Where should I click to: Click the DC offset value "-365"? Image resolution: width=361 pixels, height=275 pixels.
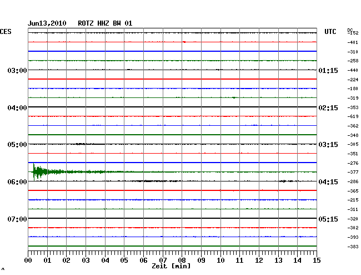353,191
